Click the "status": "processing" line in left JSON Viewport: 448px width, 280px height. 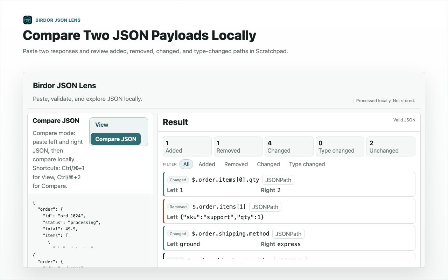coord(71,222)
